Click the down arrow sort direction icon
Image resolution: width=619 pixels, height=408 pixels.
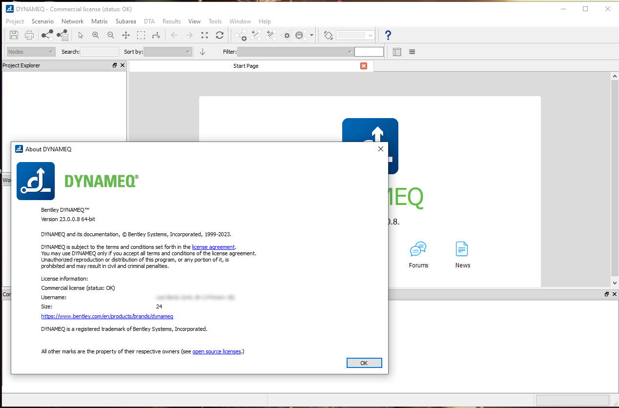[x=203, y=52]
